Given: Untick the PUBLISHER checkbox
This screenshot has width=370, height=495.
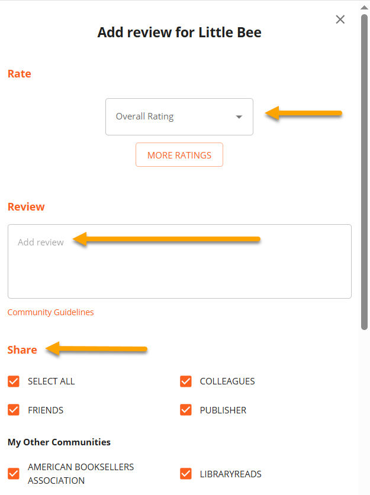Looking at the screenshot, I should pyautogui.click(x=186, y=410).
